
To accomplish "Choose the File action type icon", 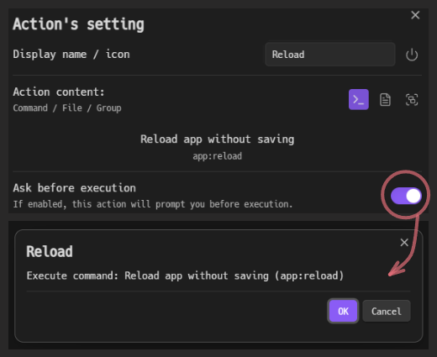I will tap(385, 100).
